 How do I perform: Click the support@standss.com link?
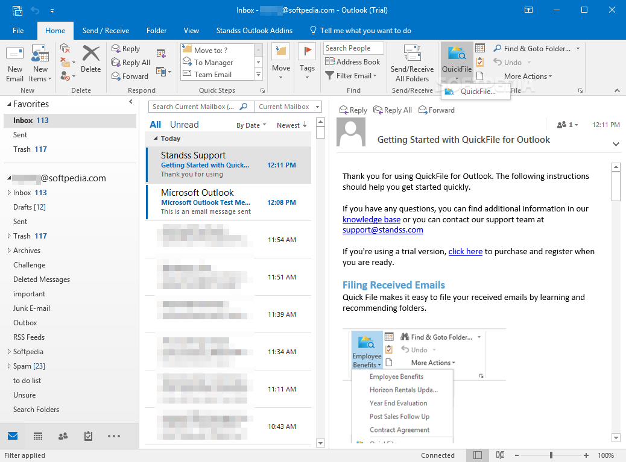click(383, 229)
